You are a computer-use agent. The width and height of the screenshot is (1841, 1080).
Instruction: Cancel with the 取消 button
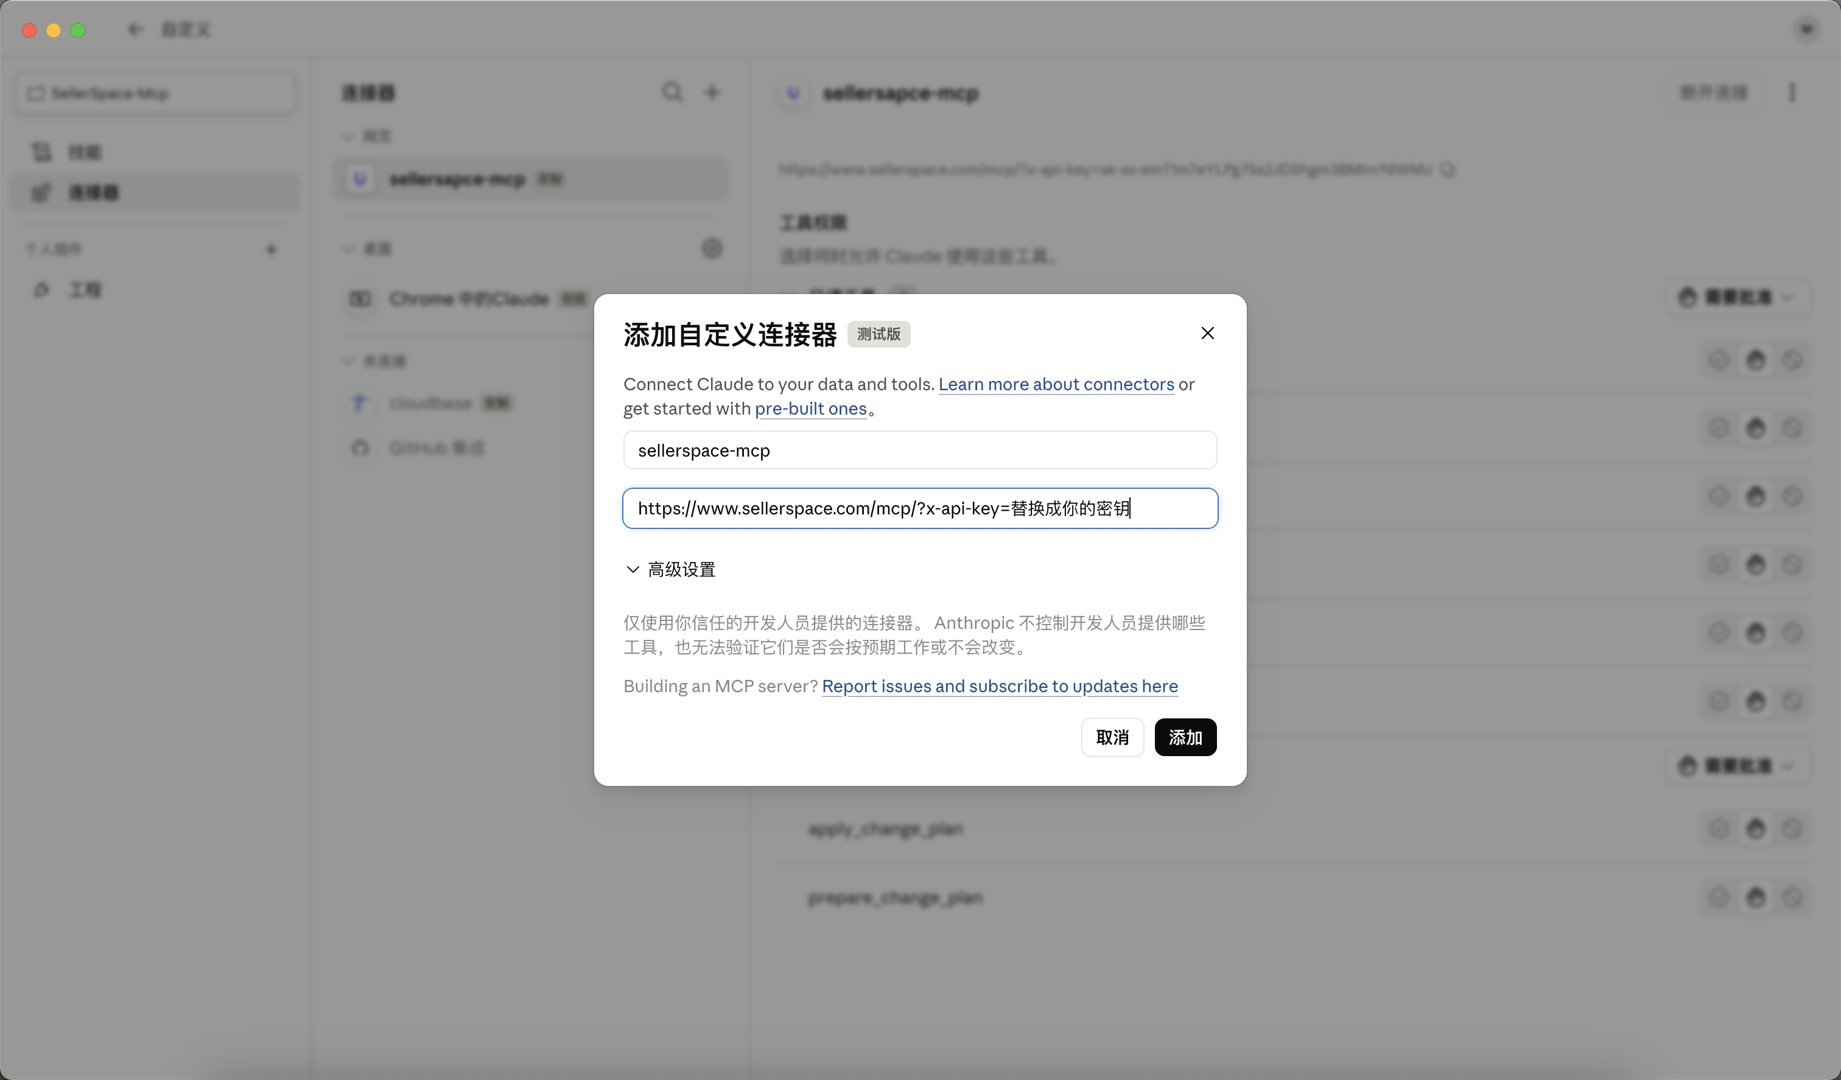point(1112,737)
